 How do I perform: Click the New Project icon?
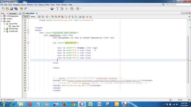(x=7, y=9)
